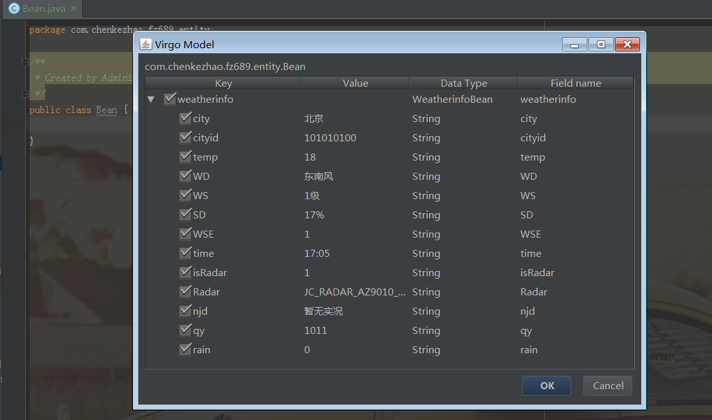Maximize the Virgo Model dialog

(601, 44)
